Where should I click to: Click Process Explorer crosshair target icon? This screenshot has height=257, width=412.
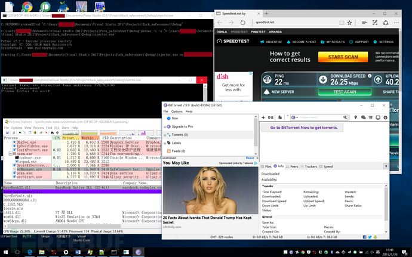(x=57, y=132)
